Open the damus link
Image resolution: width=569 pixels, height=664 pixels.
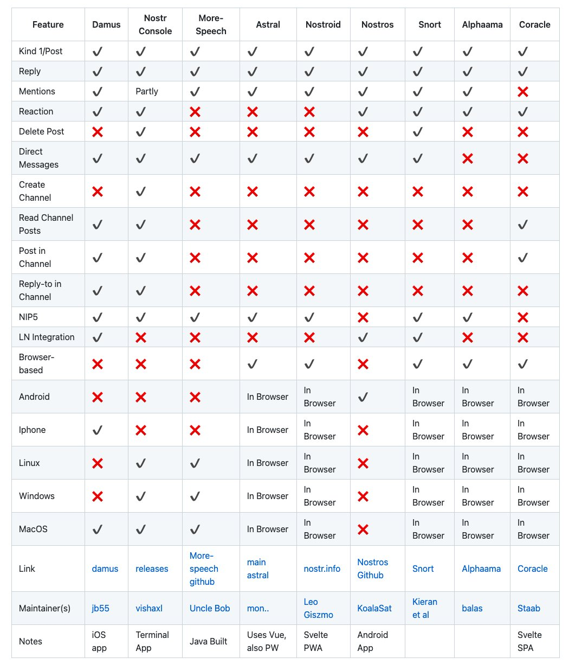[x=105, y=569]
